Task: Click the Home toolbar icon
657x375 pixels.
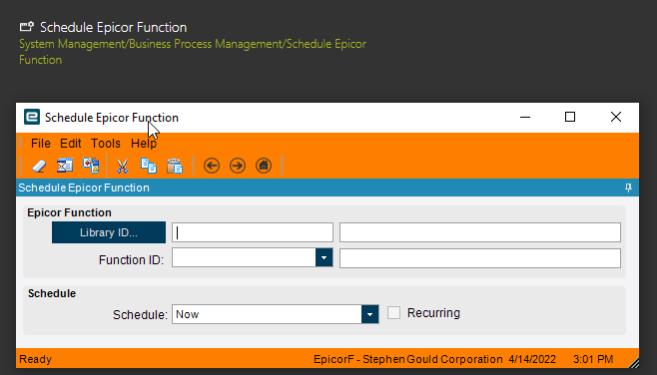Action: [x=264, y=166]
